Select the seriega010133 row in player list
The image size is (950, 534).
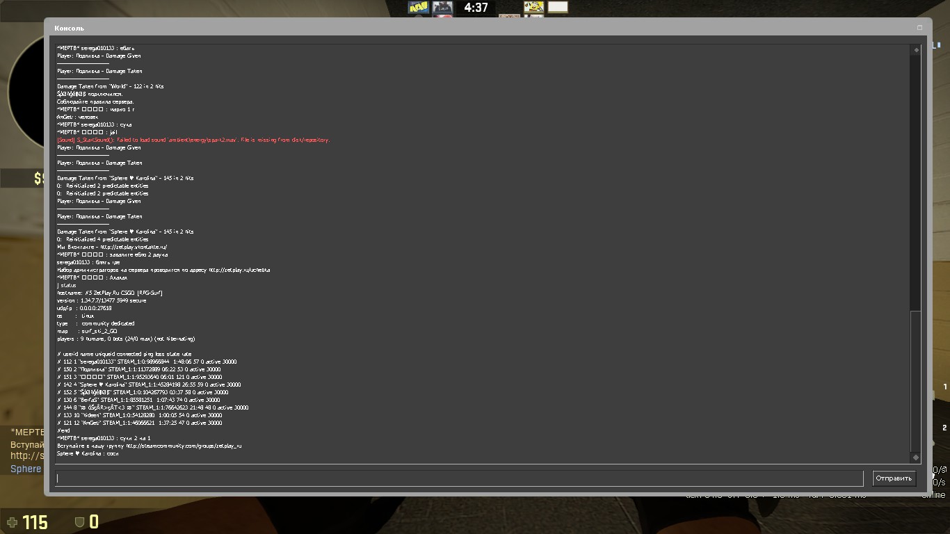(147, 362)
